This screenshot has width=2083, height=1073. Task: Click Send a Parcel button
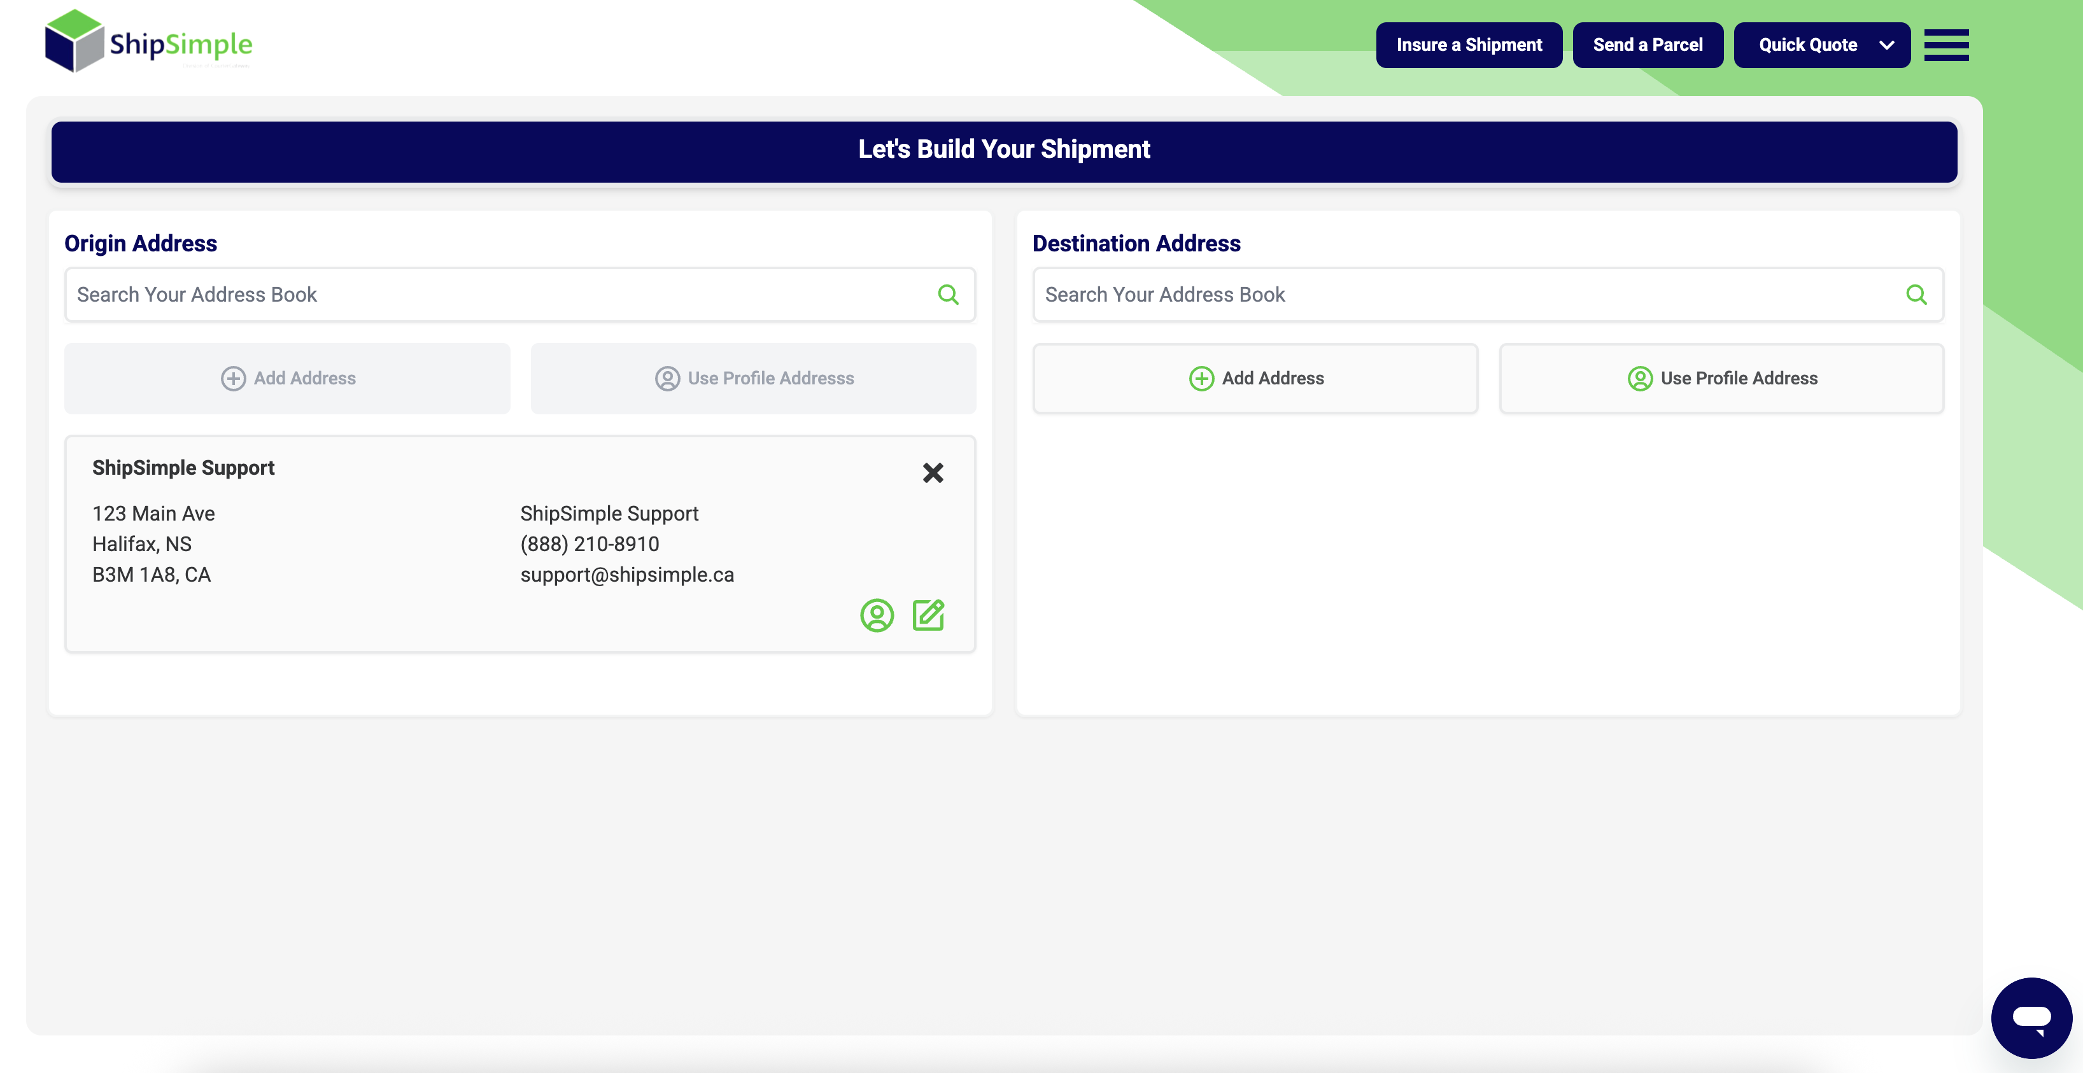coord(1647,45)
